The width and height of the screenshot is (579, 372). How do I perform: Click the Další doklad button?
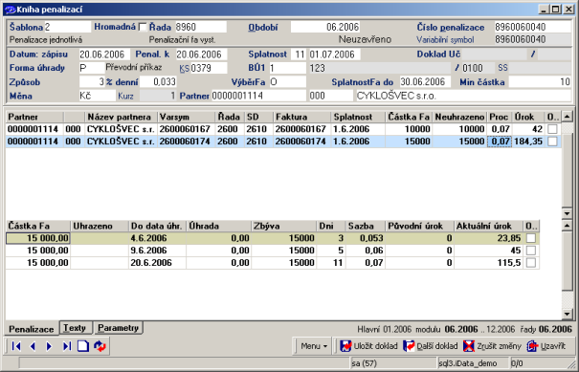[431, 346]
